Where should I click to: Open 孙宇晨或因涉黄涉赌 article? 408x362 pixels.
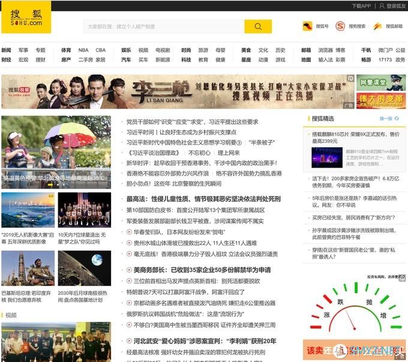[354, 234]
